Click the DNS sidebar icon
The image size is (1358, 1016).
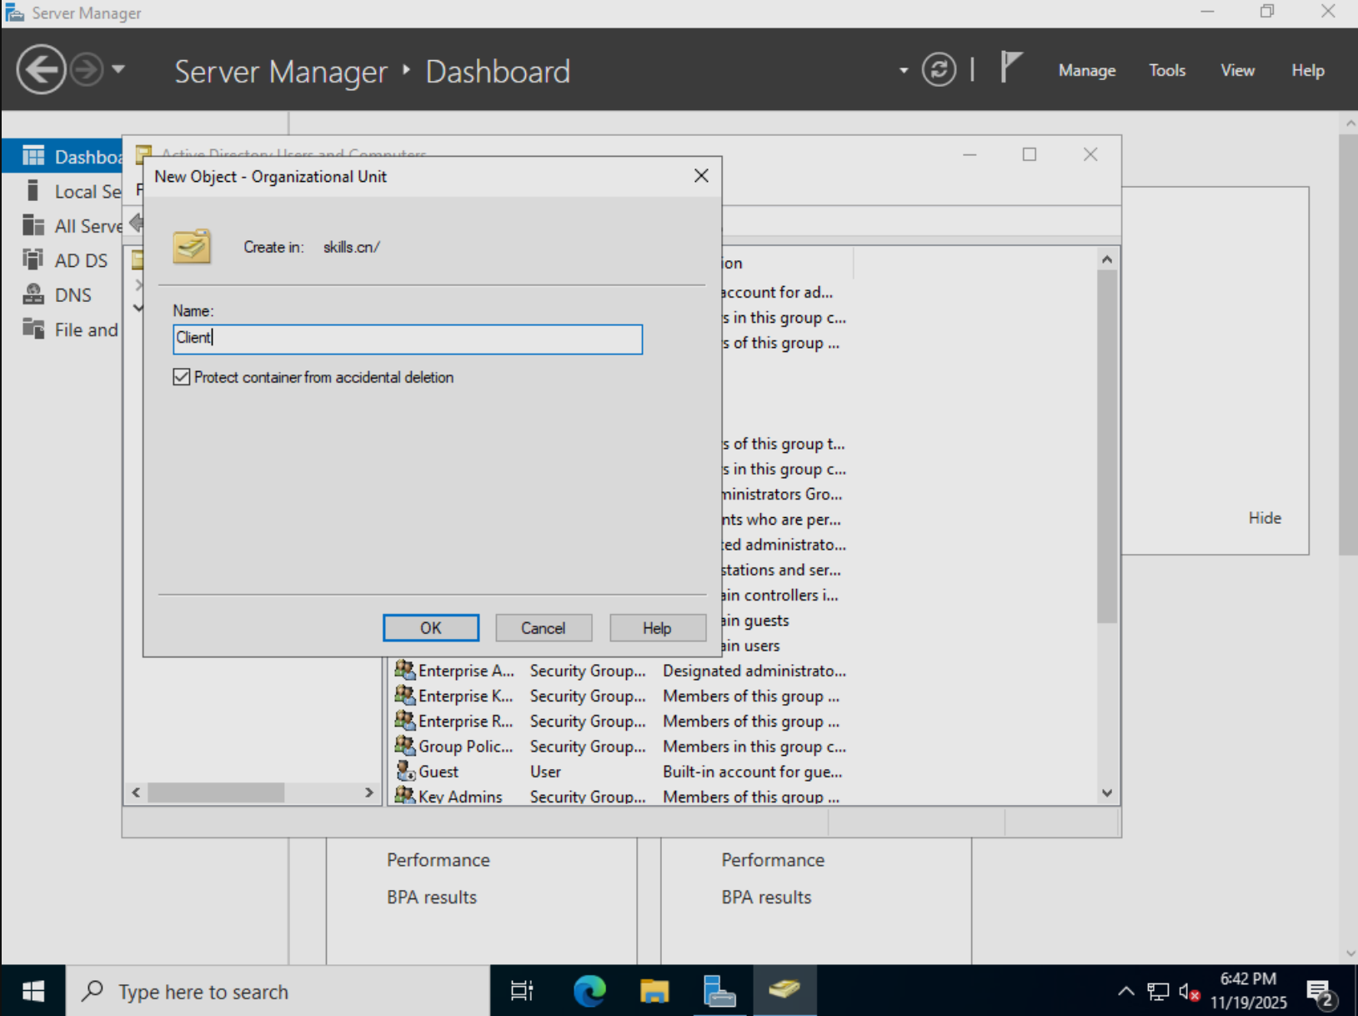pos(33,294)
